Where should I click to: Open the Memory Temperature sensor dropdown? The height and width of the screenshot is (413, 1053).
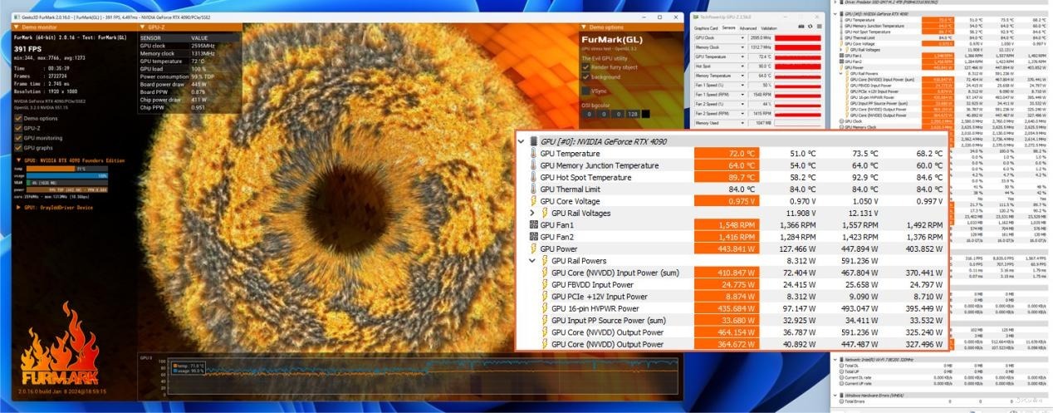pos(743,76)
